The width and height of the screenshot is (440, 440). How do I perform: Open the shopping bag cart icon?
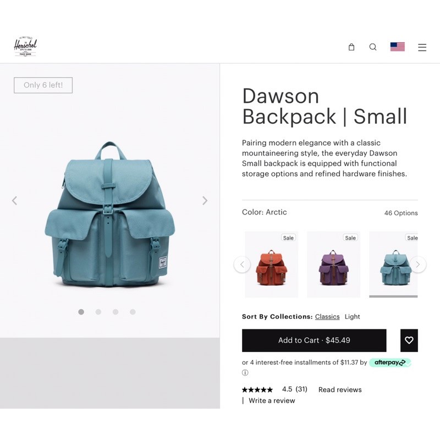pyautogui.click(x=351, y=47)
